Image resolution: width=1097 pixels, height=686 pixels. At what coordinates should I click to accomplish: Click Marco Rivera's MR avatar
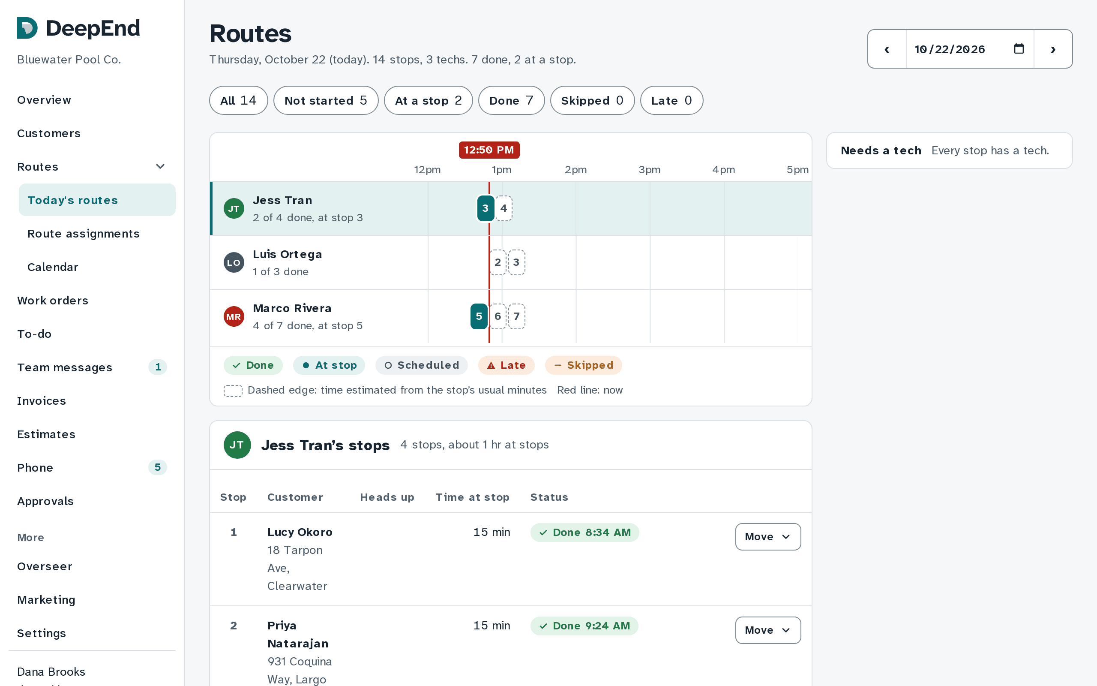pyautogui.click(x=234, y=317)
